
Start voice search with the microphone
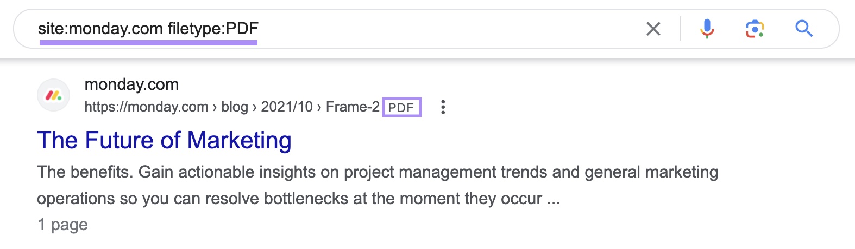pos(707,29)
